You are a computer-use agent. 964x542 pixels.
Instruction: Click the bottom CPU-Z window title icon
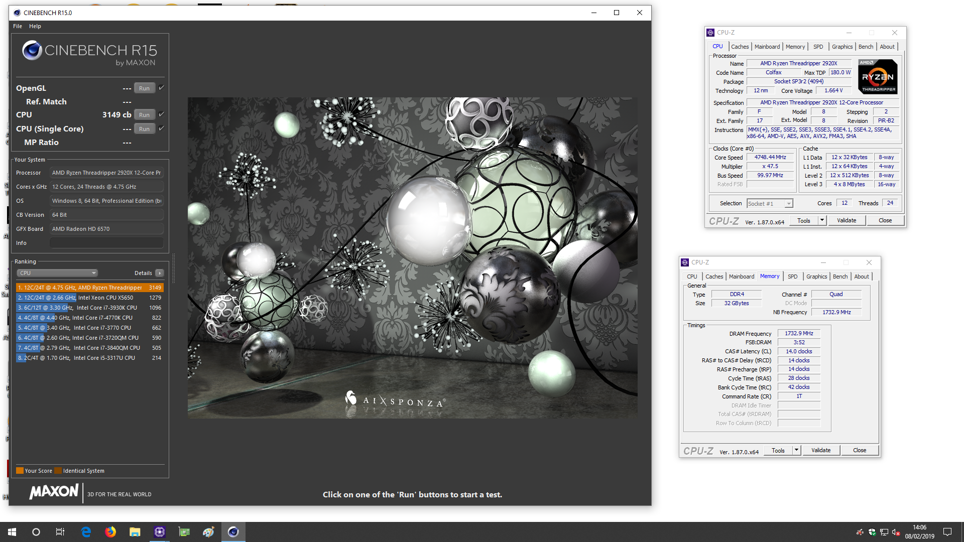tap(685, 262)
